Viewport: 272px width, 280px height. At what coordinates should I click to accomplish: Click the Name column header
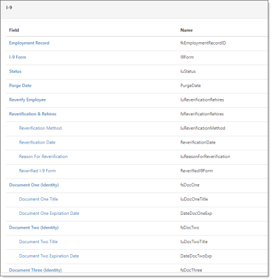(186, 30)
